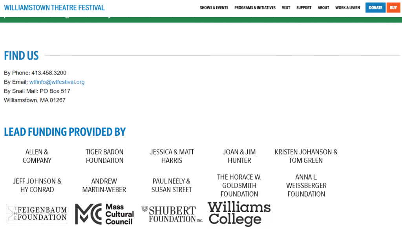Open the Support navigation item
Viewport: 402px width, 242px height.
click(x=304, y=8)
